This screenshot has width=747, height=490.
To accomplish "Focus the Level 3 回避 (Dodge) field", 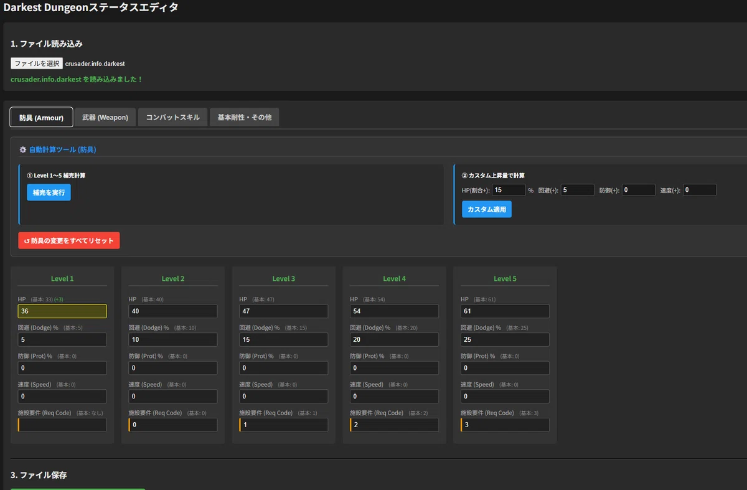I will 284,339.
